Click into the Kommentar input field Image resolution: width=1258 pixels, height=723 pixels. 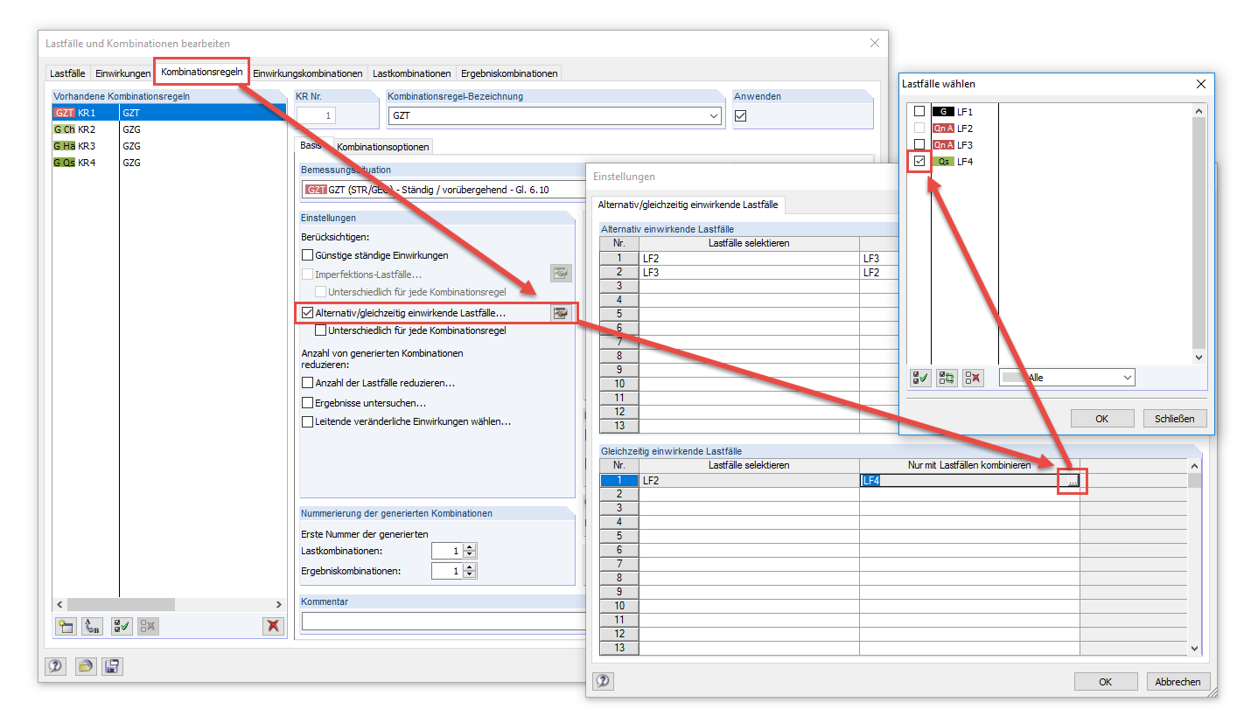click(x=443, y=621)
